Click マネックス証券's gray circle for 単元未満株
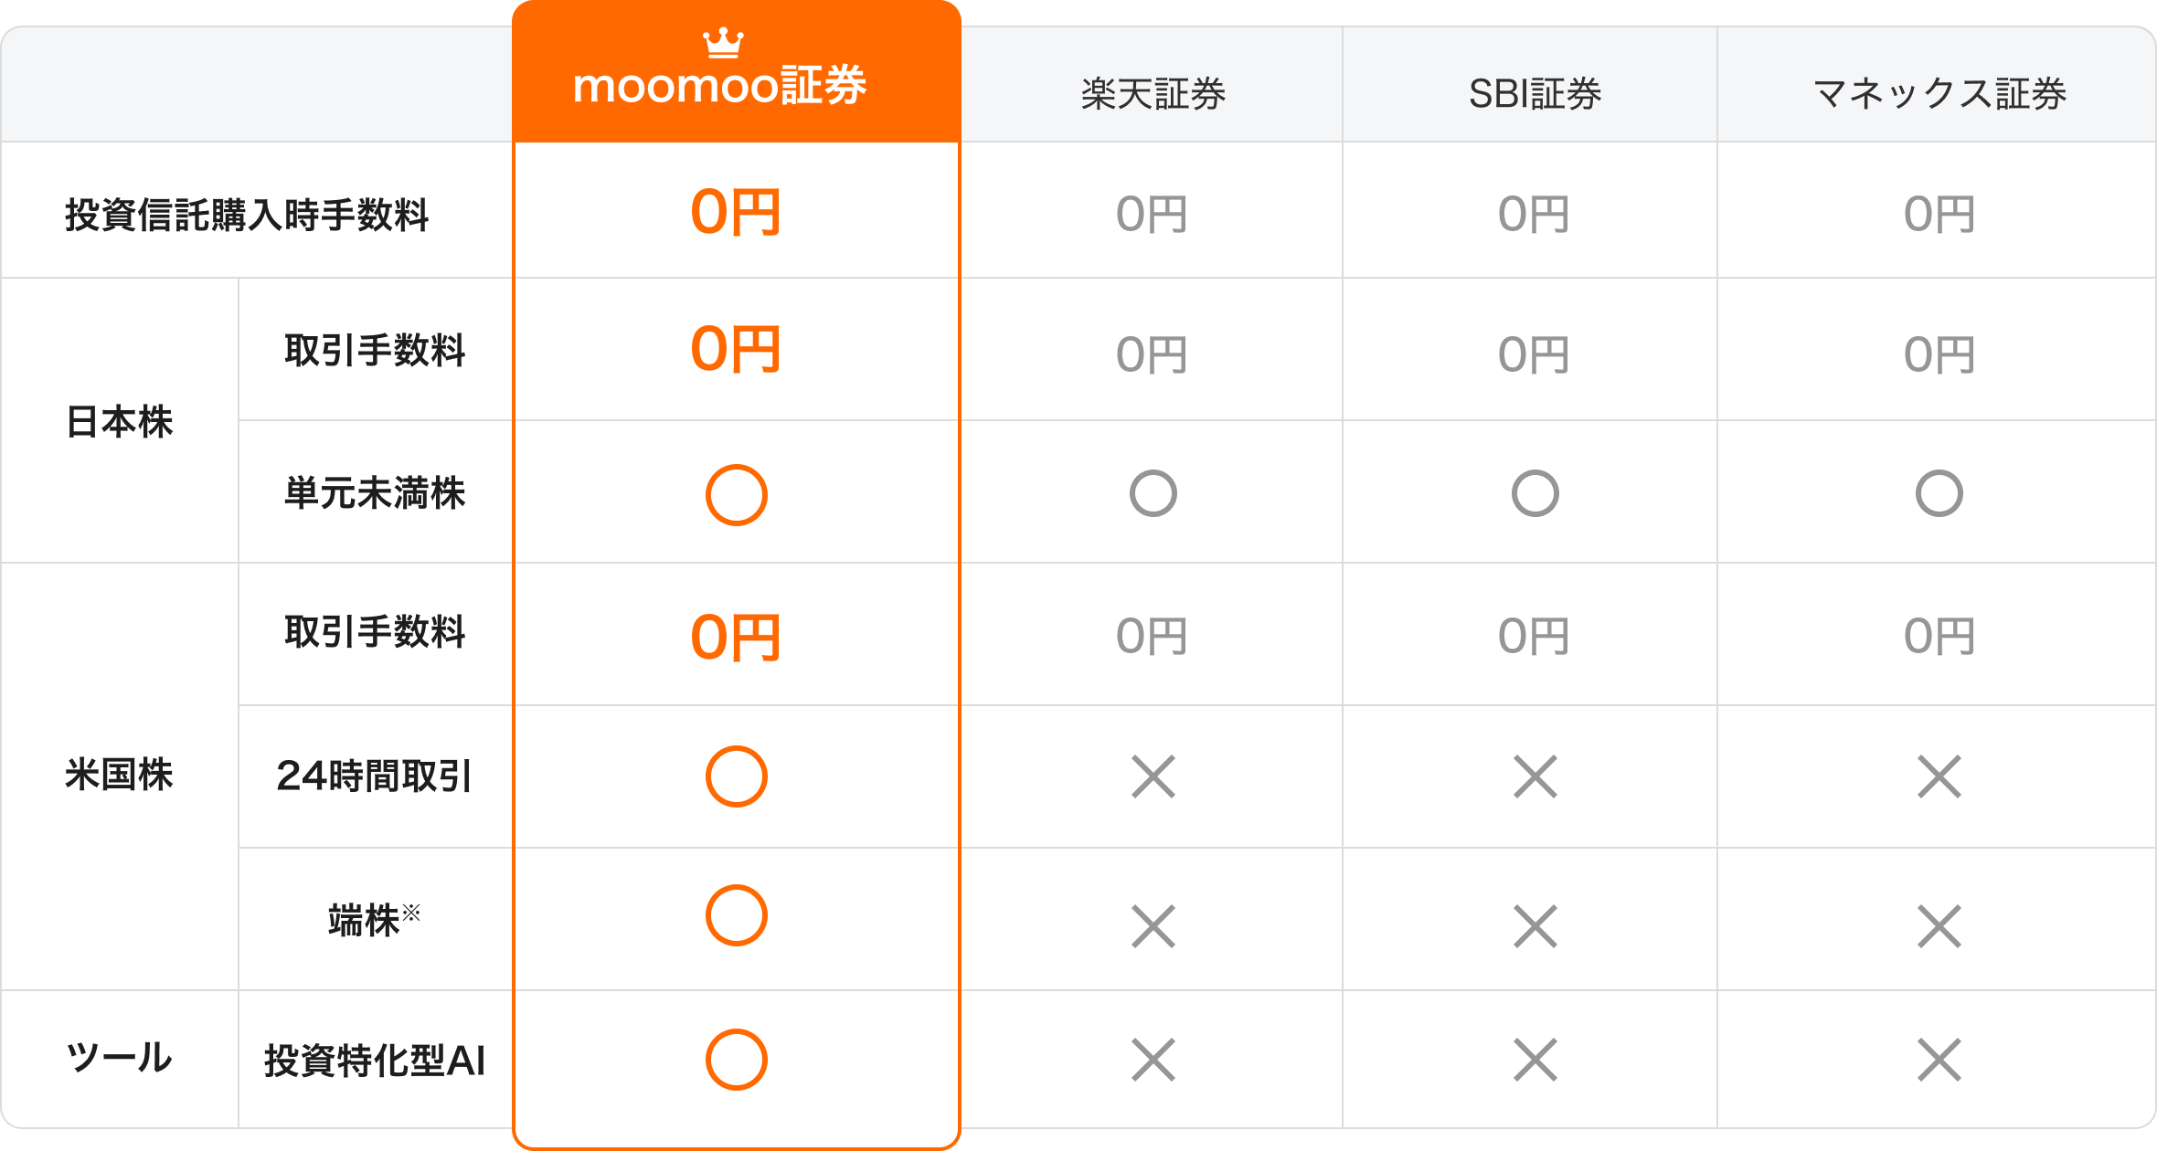 1939,493
